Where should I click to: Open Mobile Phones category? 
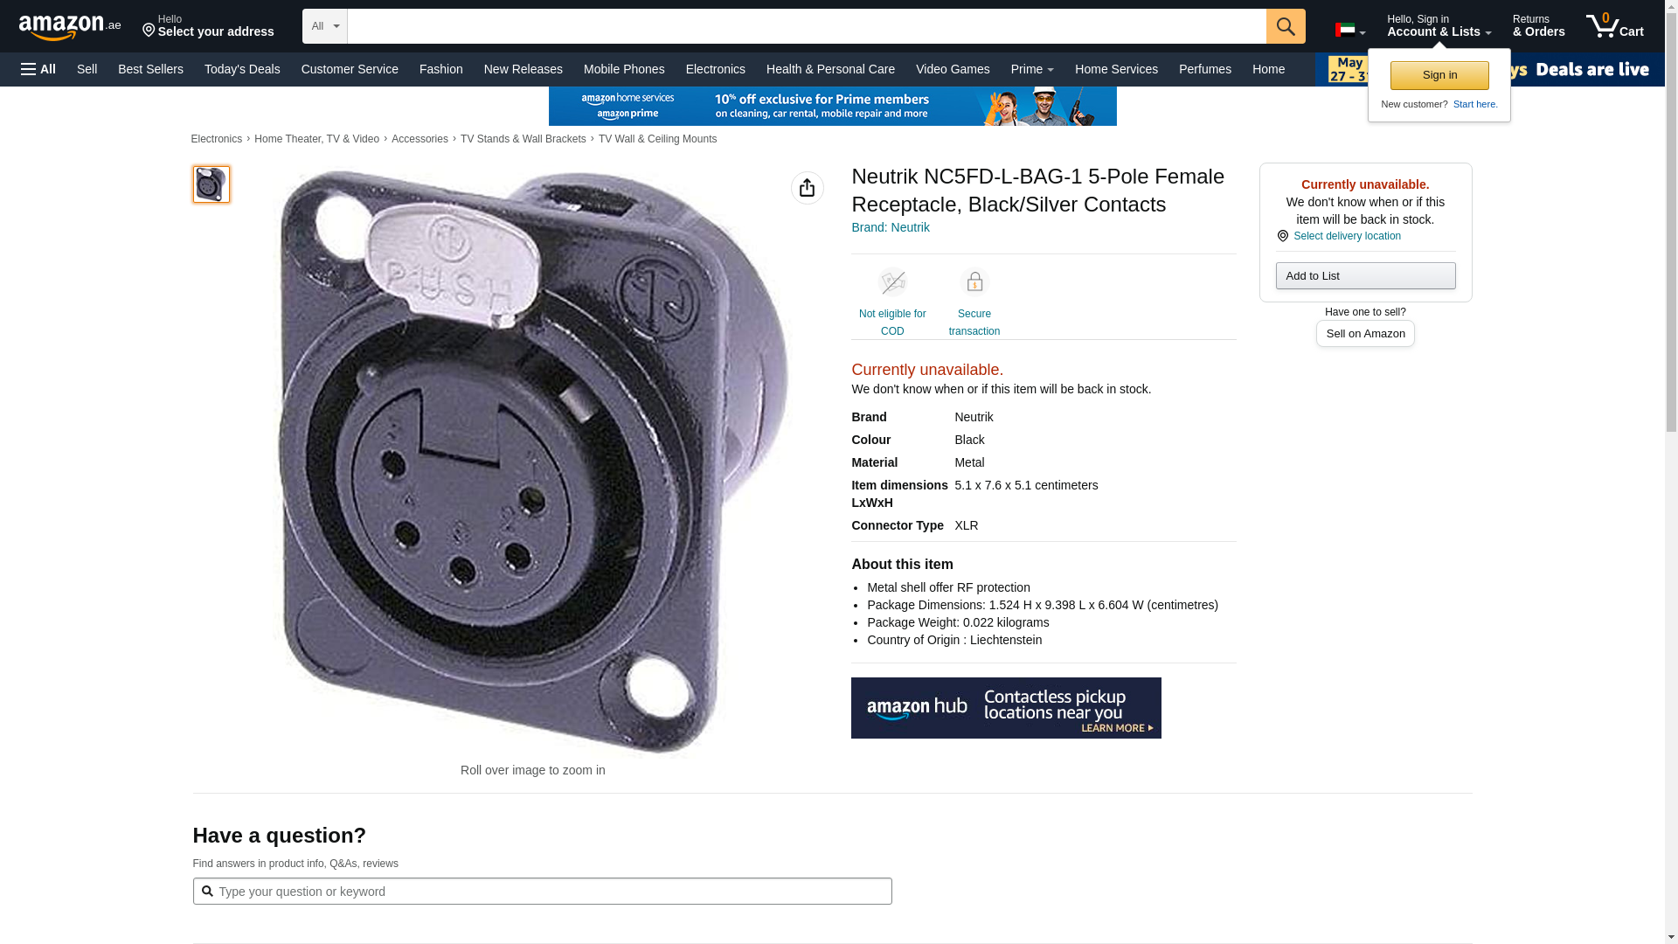(624, 69)
